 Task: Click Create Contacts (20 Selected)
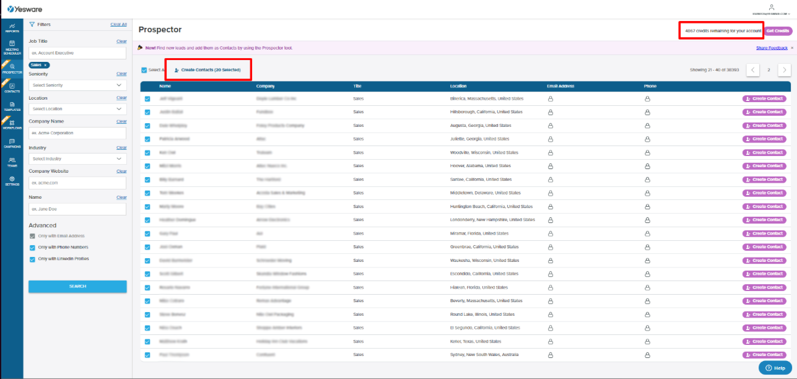[x=207, y=70]
